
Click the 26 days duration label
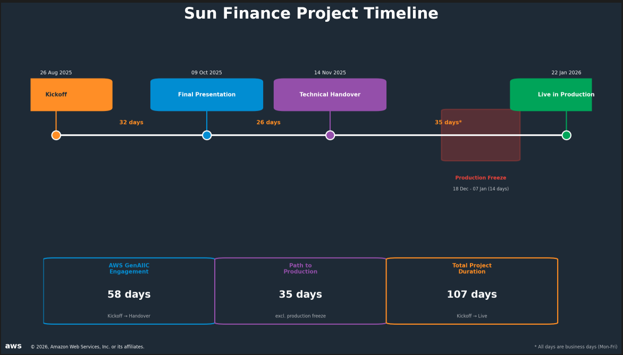pos(268,122)
